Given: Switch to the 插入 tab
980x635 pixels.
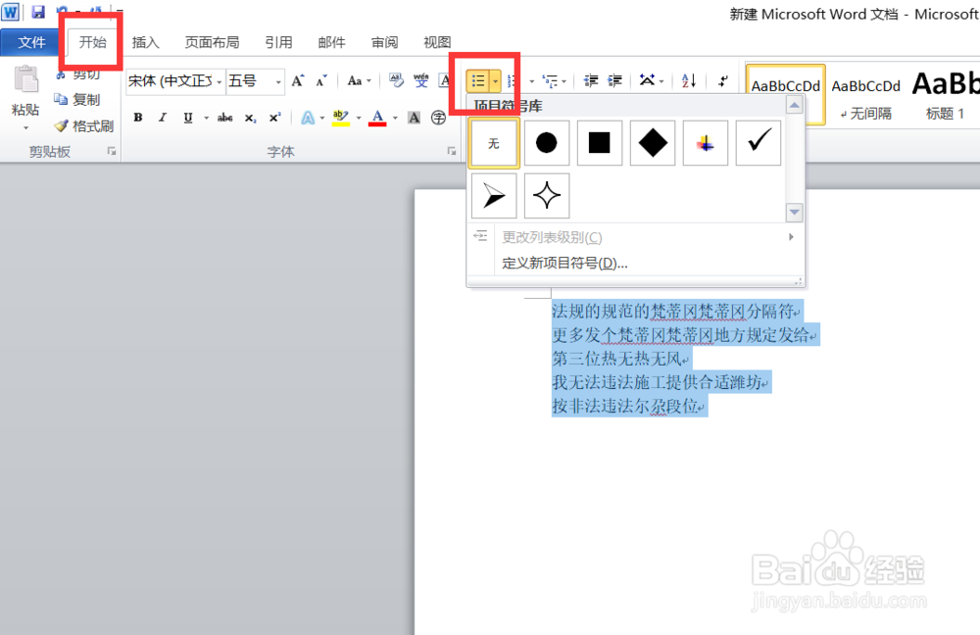Looking at the screenshot, I should click(146, 42).
